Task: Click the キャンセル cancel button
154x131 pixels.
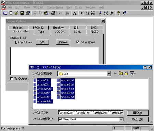Action: 138,119
